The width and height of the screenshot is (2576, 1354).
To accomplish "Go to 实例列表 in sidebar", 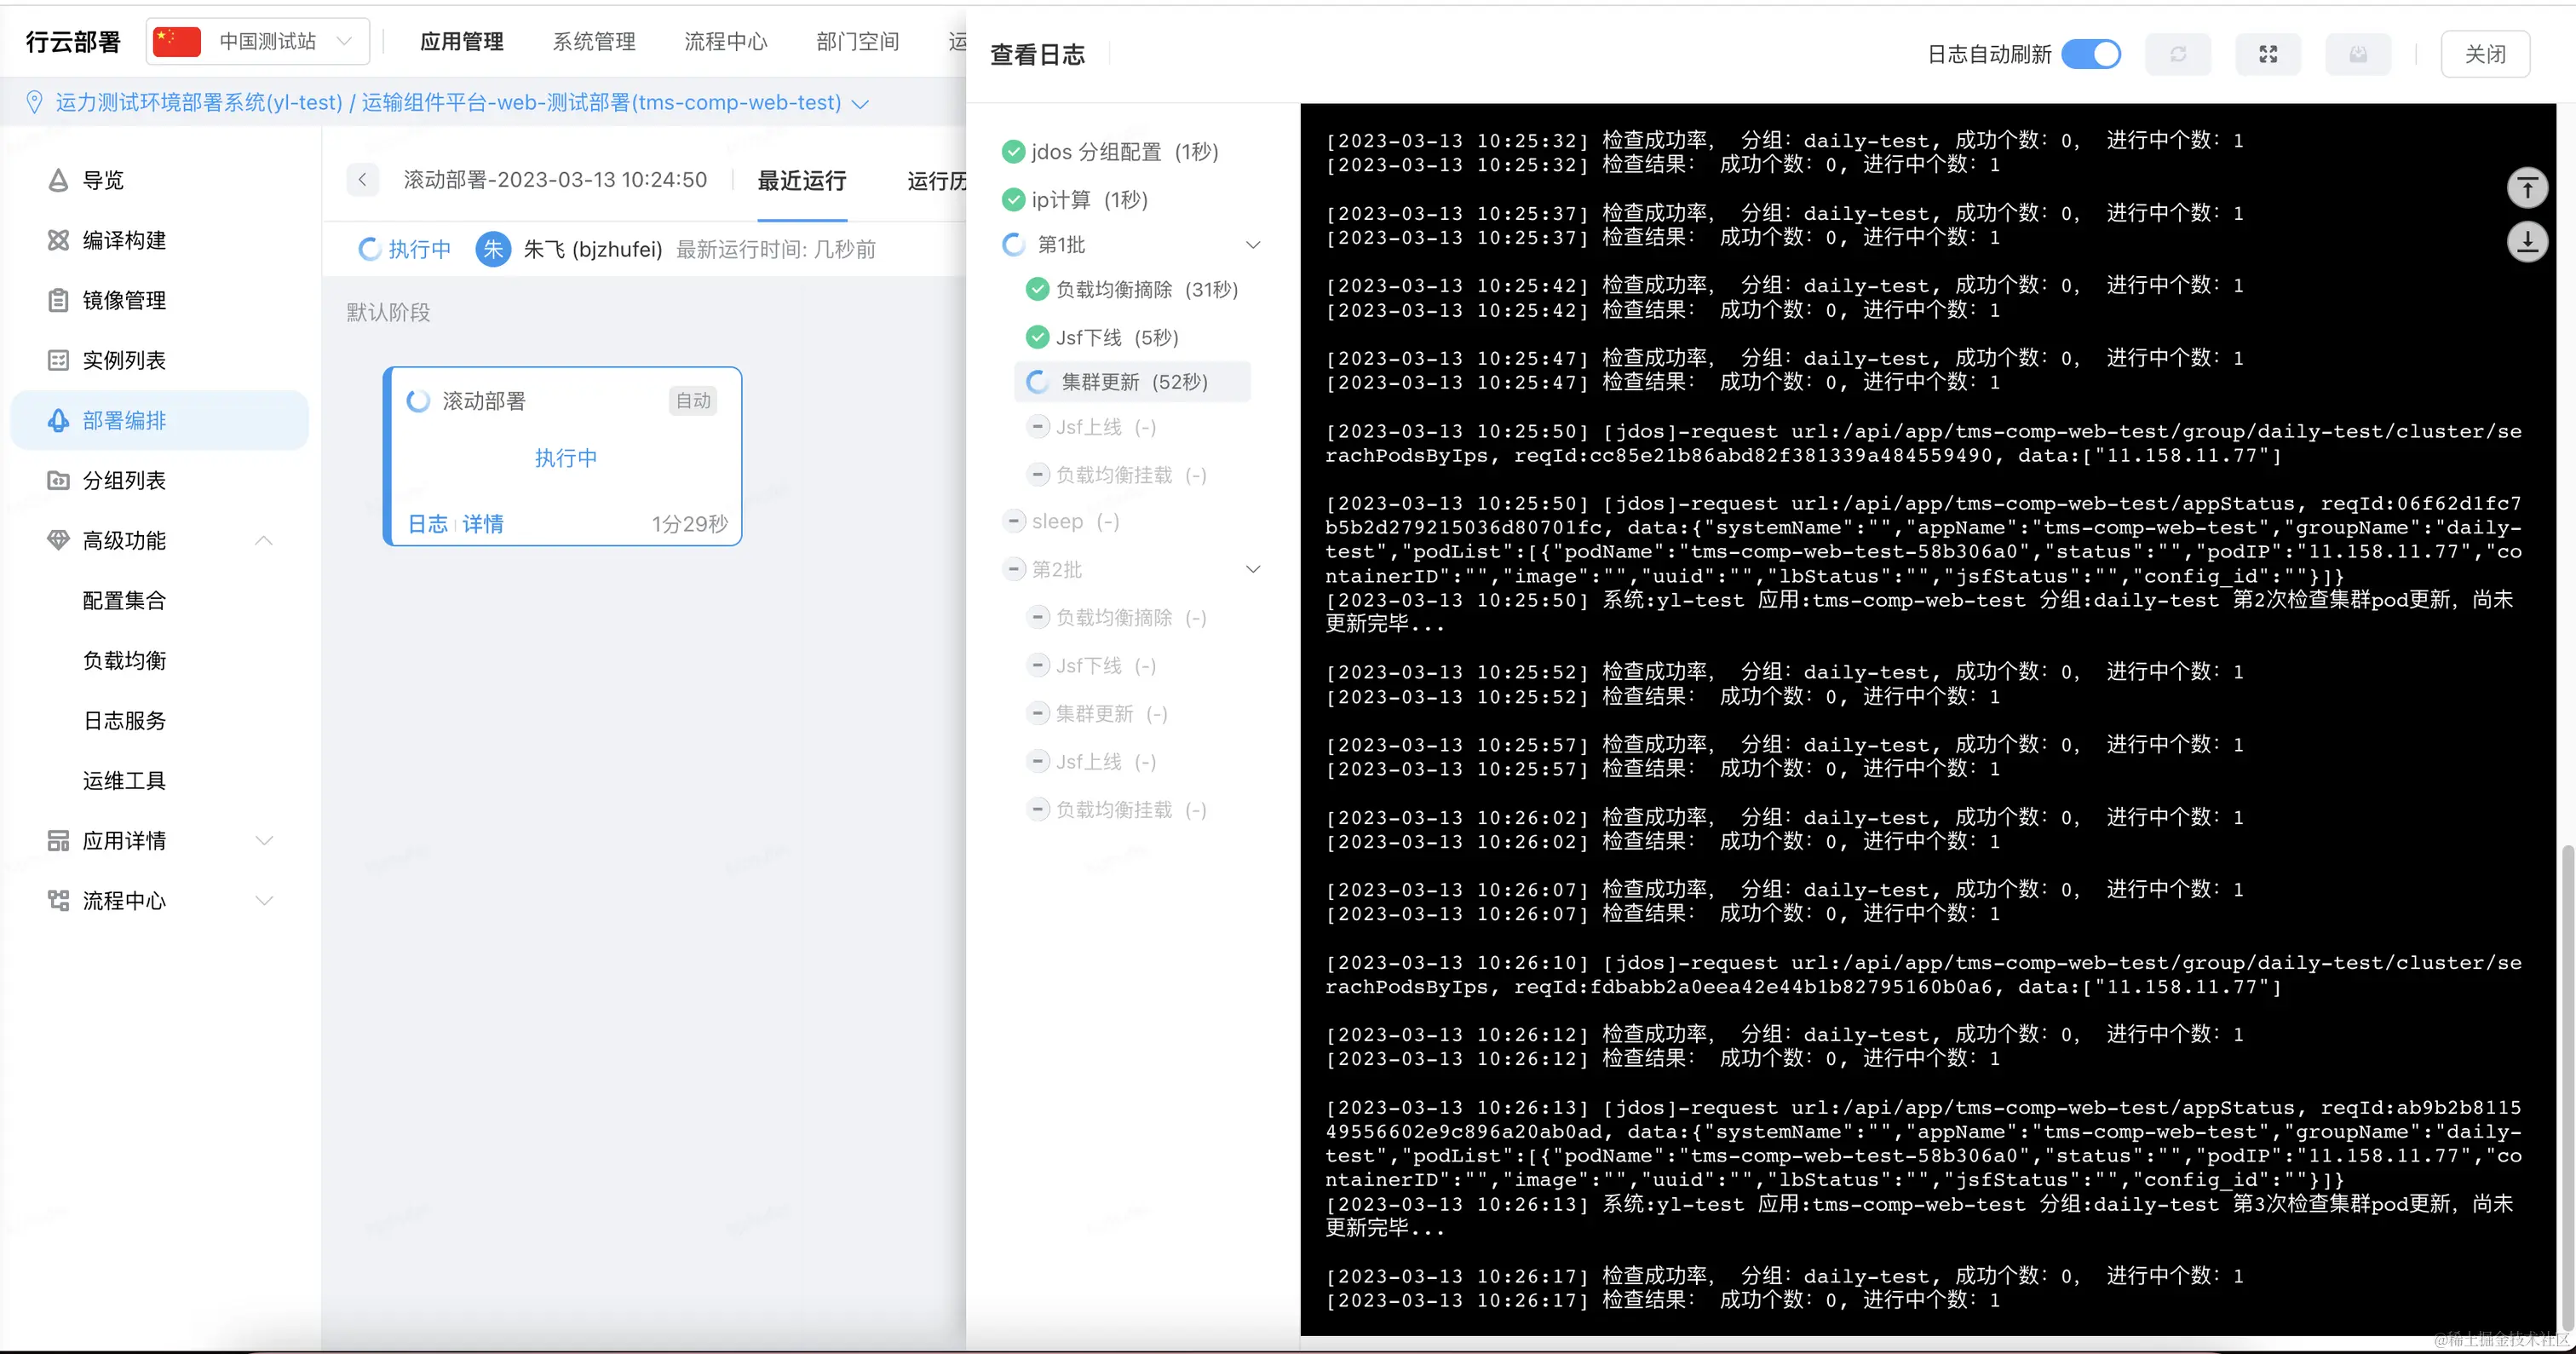I will (123, 360).
